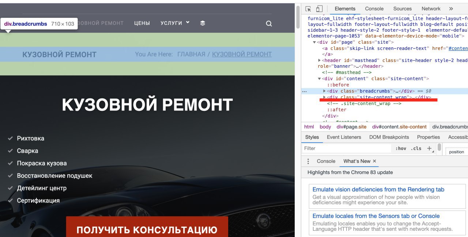Viewport: 468px width, 237px height.
Task: Open the #content href link in DOM
Action: (458, 48)
